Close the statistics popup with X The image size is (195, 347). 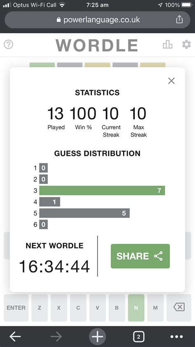172,81
